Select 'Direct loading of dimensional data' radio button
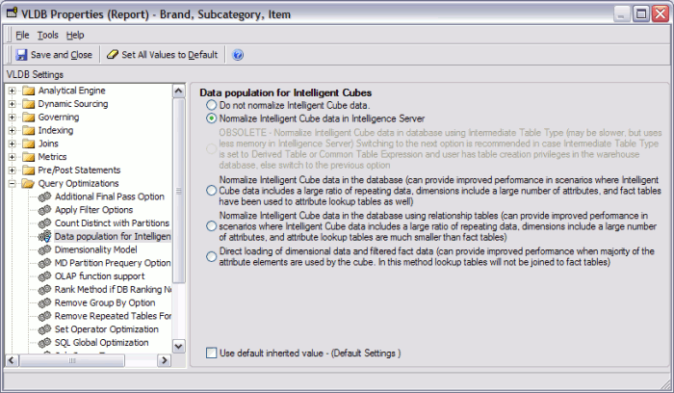674x393 pixels. [212, 255]
